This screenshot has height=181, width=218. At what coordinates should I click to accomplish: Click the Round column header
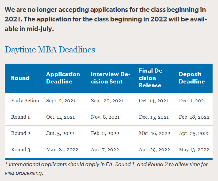click(x=20, y=78)
